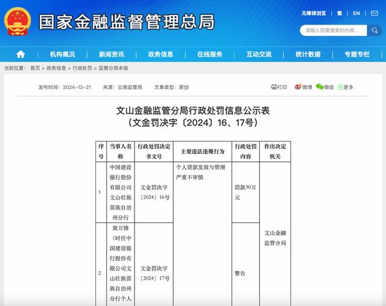Image resolution: width=386 pixels, height=306 pixels.
Task: Click table header 行政处罚决定书文号
Action: pyautogui.click(x=154, y=151)
